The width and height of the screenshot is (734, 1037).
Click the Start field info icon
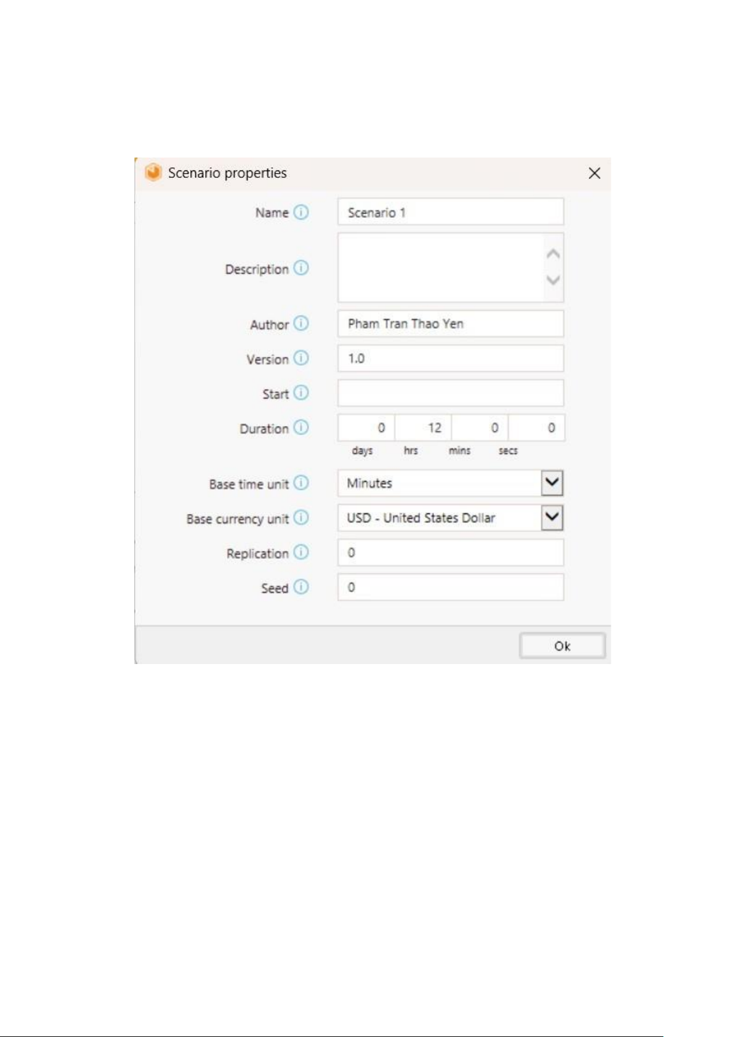click(x=300, y=393)
